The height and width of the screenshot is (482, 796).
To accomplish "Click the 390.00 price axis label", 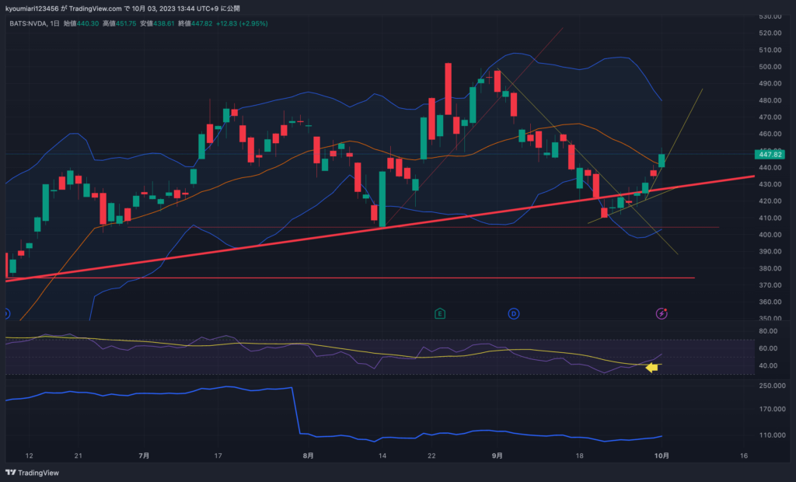I will 770,251.
